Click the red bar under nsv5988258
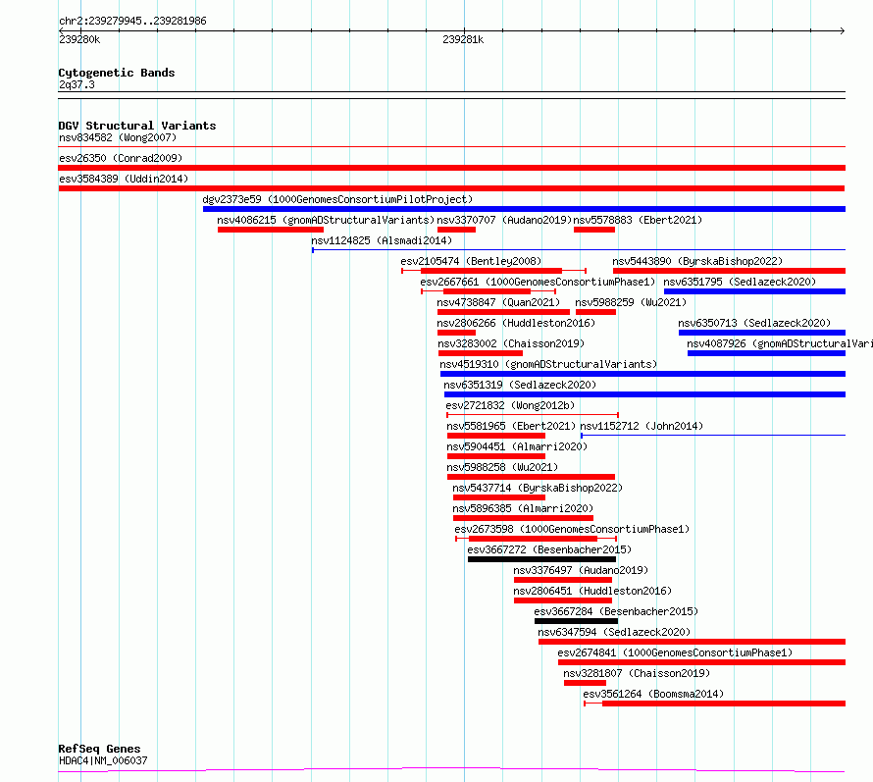The width and height of the screenshot is (873, 782). (531, 477)
